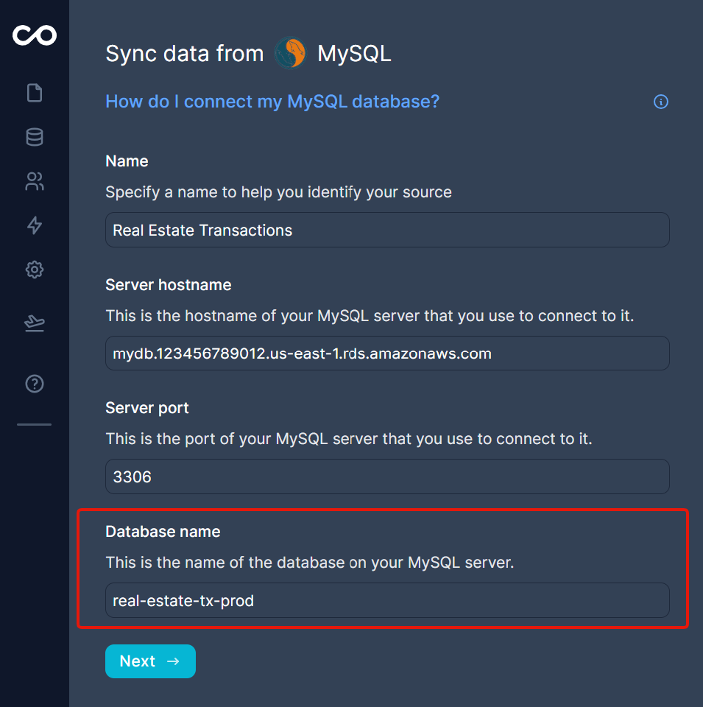Open the document page icon in sidebar
Screen dimensions: 703x707
35,93
